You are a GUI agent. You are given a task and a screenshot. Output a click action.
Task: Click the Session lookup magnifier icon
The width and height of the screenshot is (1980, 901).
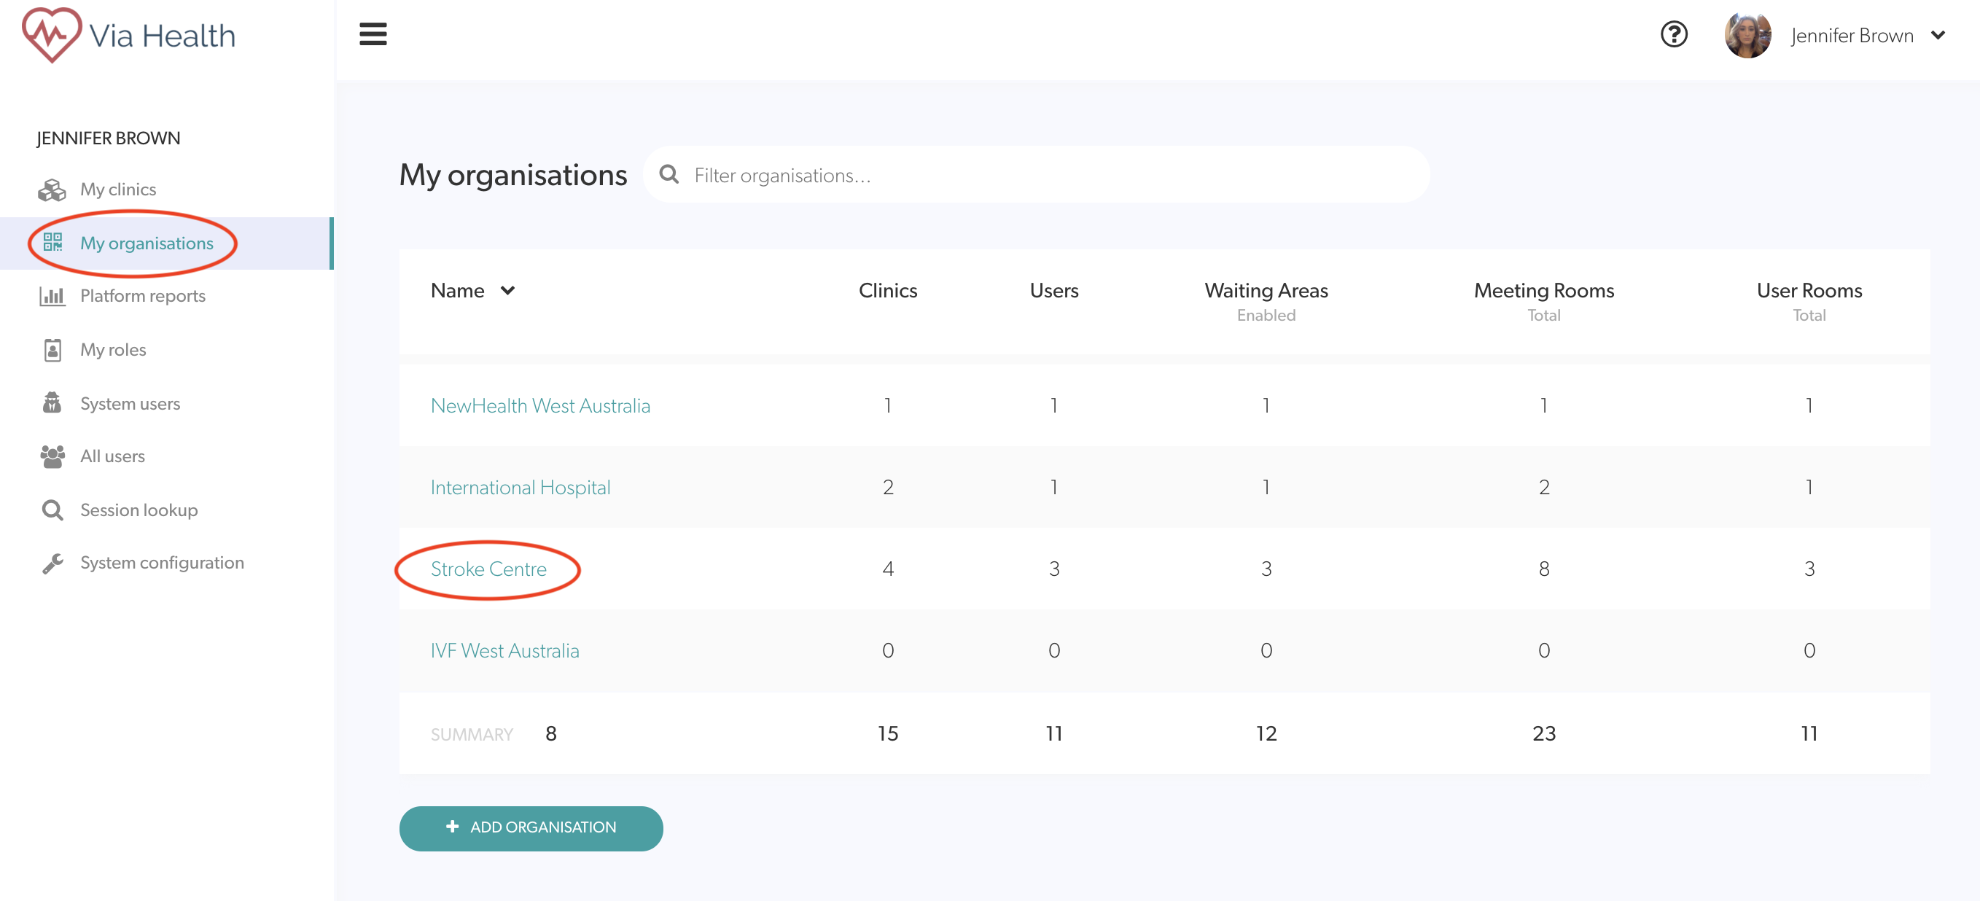(x=52, y=510)
